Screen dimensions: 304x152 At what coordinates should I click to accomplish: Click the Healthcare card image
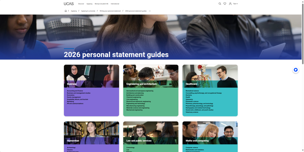pos(210,73)
